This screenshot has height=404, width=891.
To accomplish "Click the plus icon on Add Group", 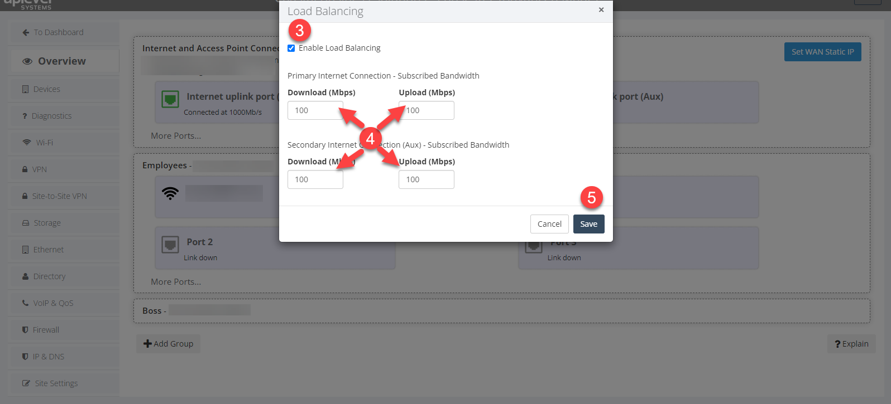I will tap(148, 344).
